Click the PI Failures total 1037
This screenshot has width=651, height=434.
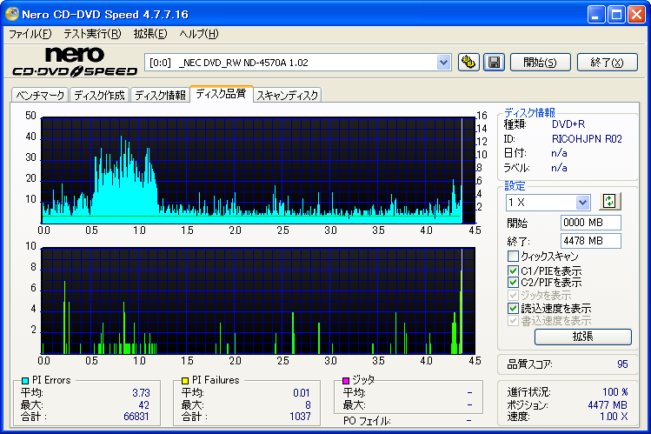coord(300,416)
